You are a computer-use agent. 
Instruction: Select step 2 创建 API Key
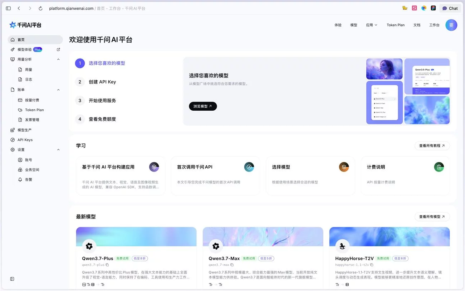coord(96,82)
